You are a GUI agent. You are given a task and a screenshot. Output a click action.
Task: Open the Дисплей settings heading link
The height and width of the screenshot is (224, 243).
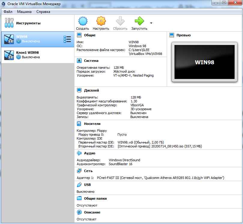(x=91, y=90)
